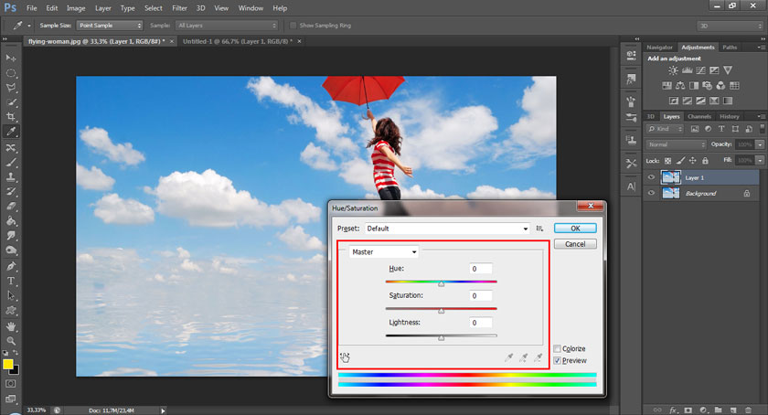Add Brightness/Contrast adjustment
The height and width of the screenshot is (415, 768).
(x=674, y=70)
